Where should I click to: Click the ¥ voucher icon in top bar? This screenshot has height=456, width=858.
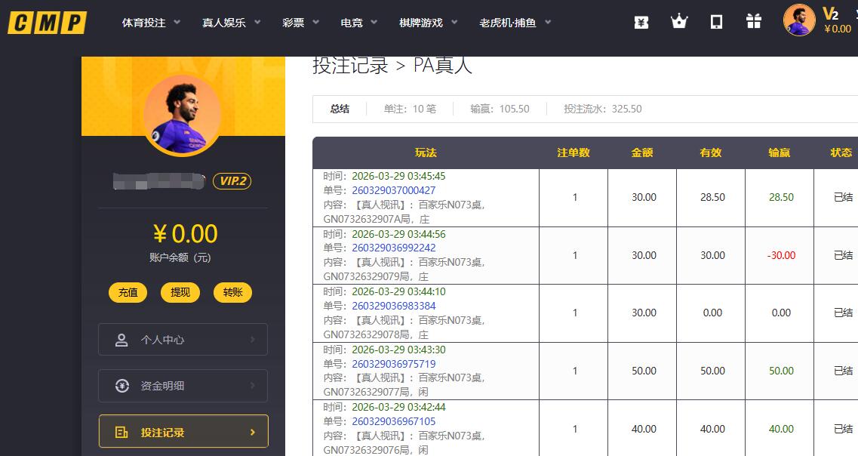click(641, 22)
